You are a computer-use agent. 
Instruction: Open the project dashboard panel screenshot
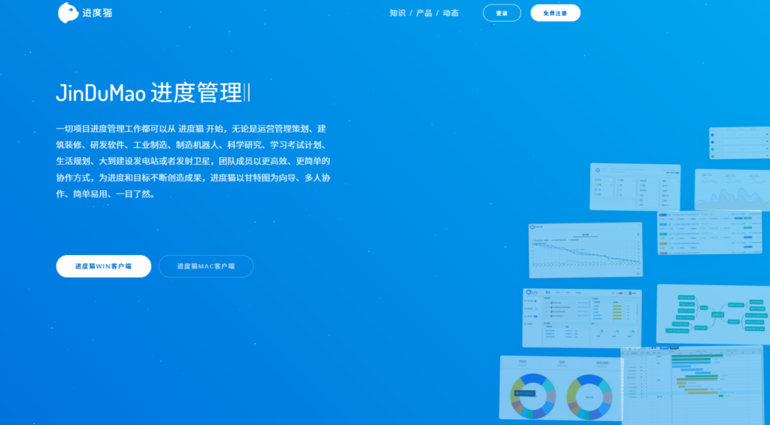coord(582,318)
